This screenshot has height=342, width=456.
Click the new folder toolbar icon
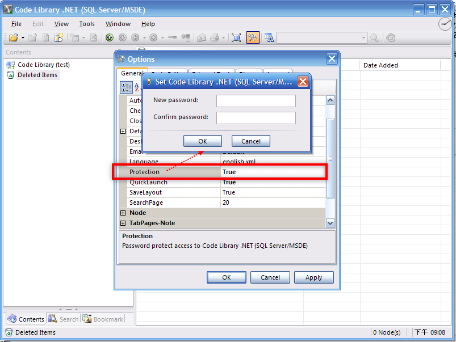click(32, 38)
